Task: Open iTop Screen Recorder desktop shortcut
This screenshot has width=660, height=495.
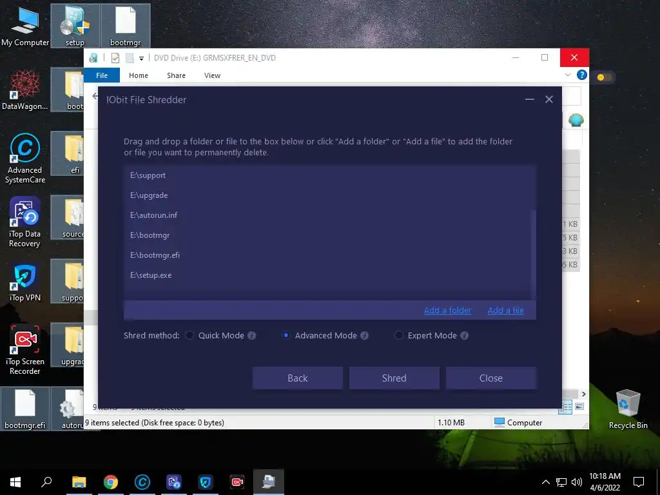Action: (x=25, y=350)
